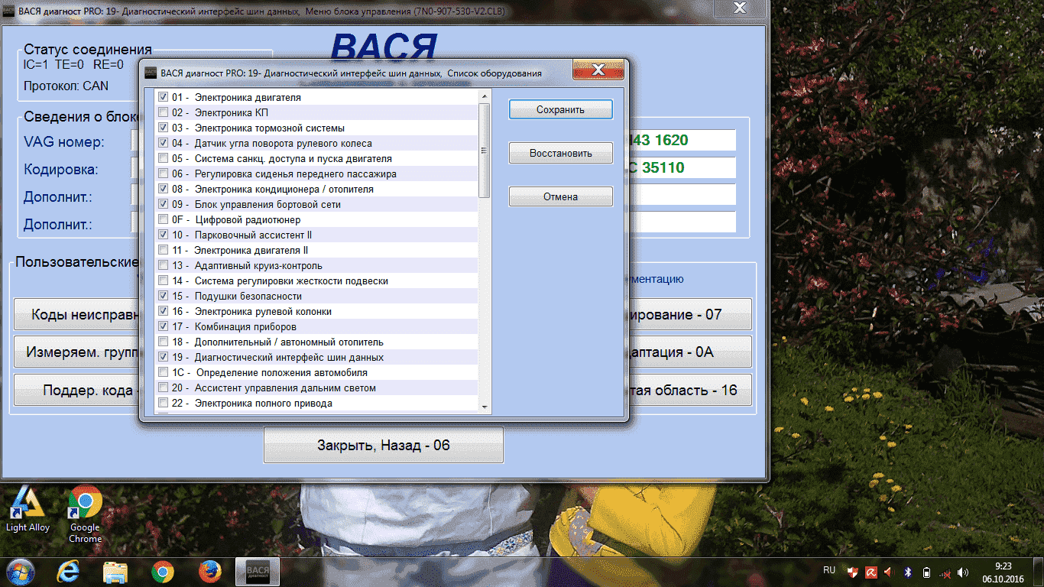Viewport: 1044px width, 587px height.
Task: Open Bluetooth tray icon
Action: 908,572
